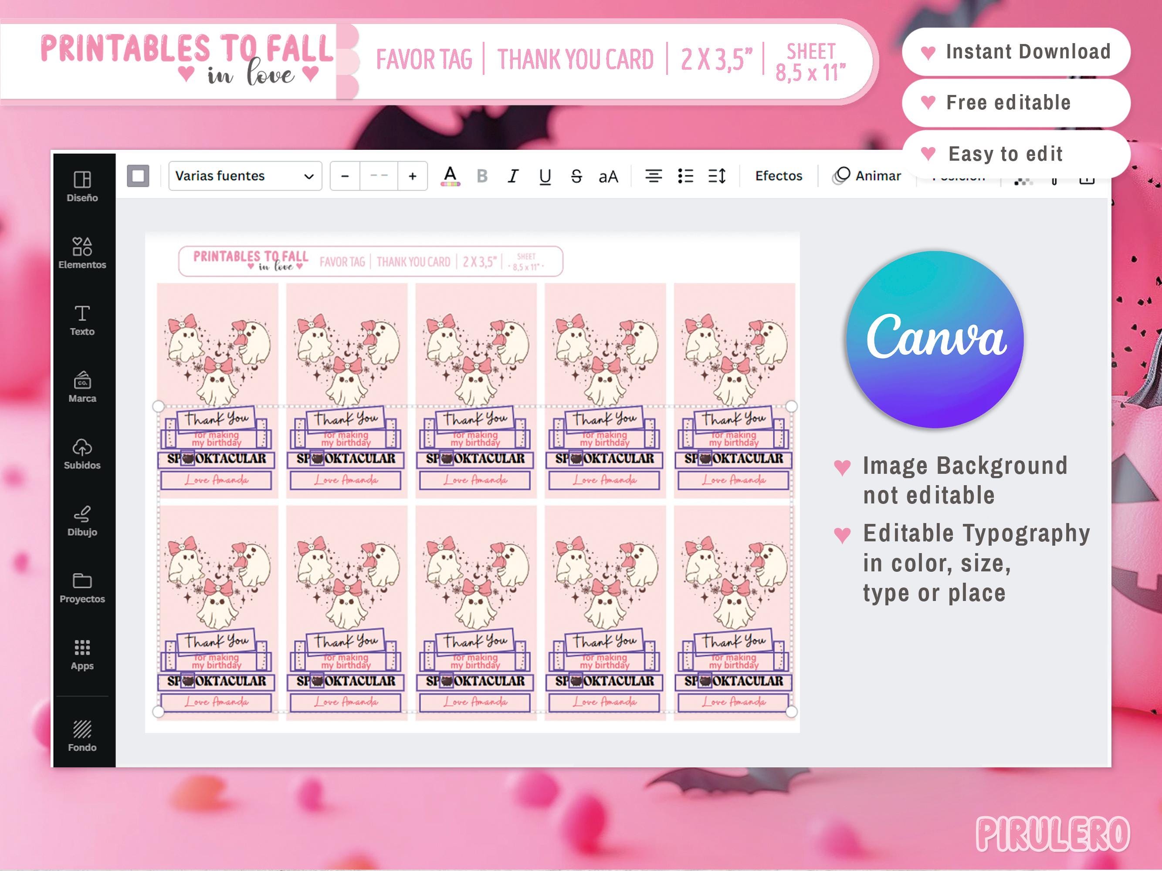
Task: Toggle italic formatting
Action: pos(513,176)
